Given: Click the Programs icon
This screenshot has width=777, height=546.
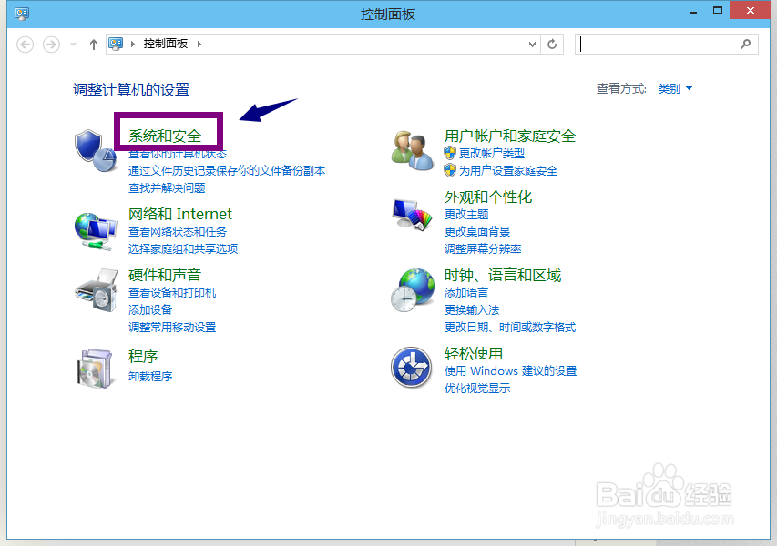Looking at the screenshot, I should coord(96,368).
